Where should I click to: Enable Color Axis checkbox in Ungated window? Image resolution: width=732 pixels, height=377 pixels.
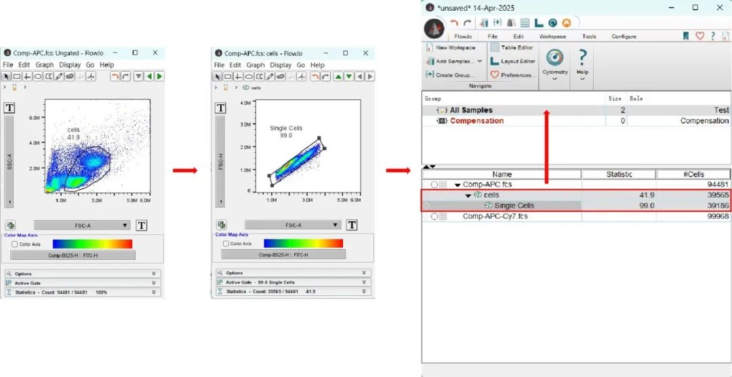tap(15, 244)
